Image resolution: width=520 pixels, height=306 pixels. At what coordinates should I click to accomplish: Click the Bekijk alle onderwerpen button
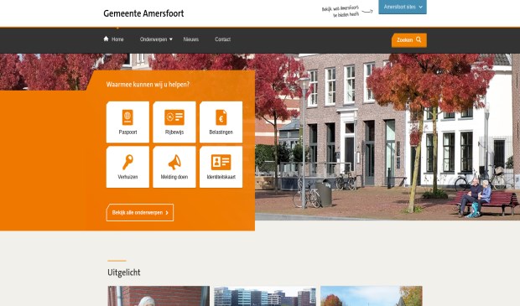140,212
